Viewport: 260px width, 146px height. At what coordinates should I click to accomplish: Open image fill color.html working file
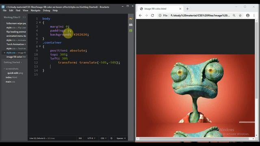click(x=16, y=57)
